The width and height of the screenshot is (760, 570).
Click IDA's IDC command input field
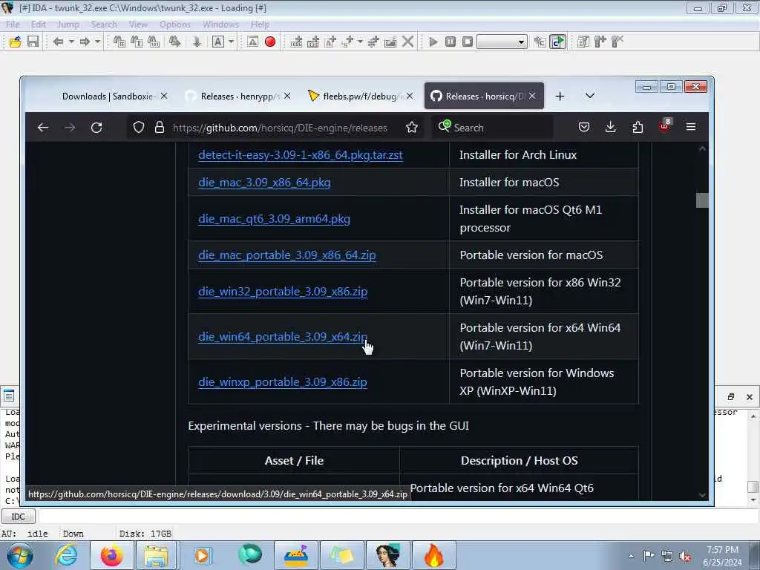click(x=398, y=517)
